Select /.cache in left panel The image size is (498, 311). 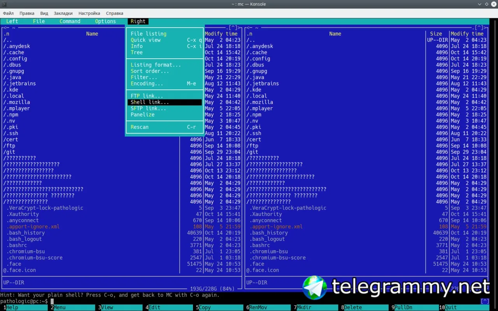pos(13,52)
